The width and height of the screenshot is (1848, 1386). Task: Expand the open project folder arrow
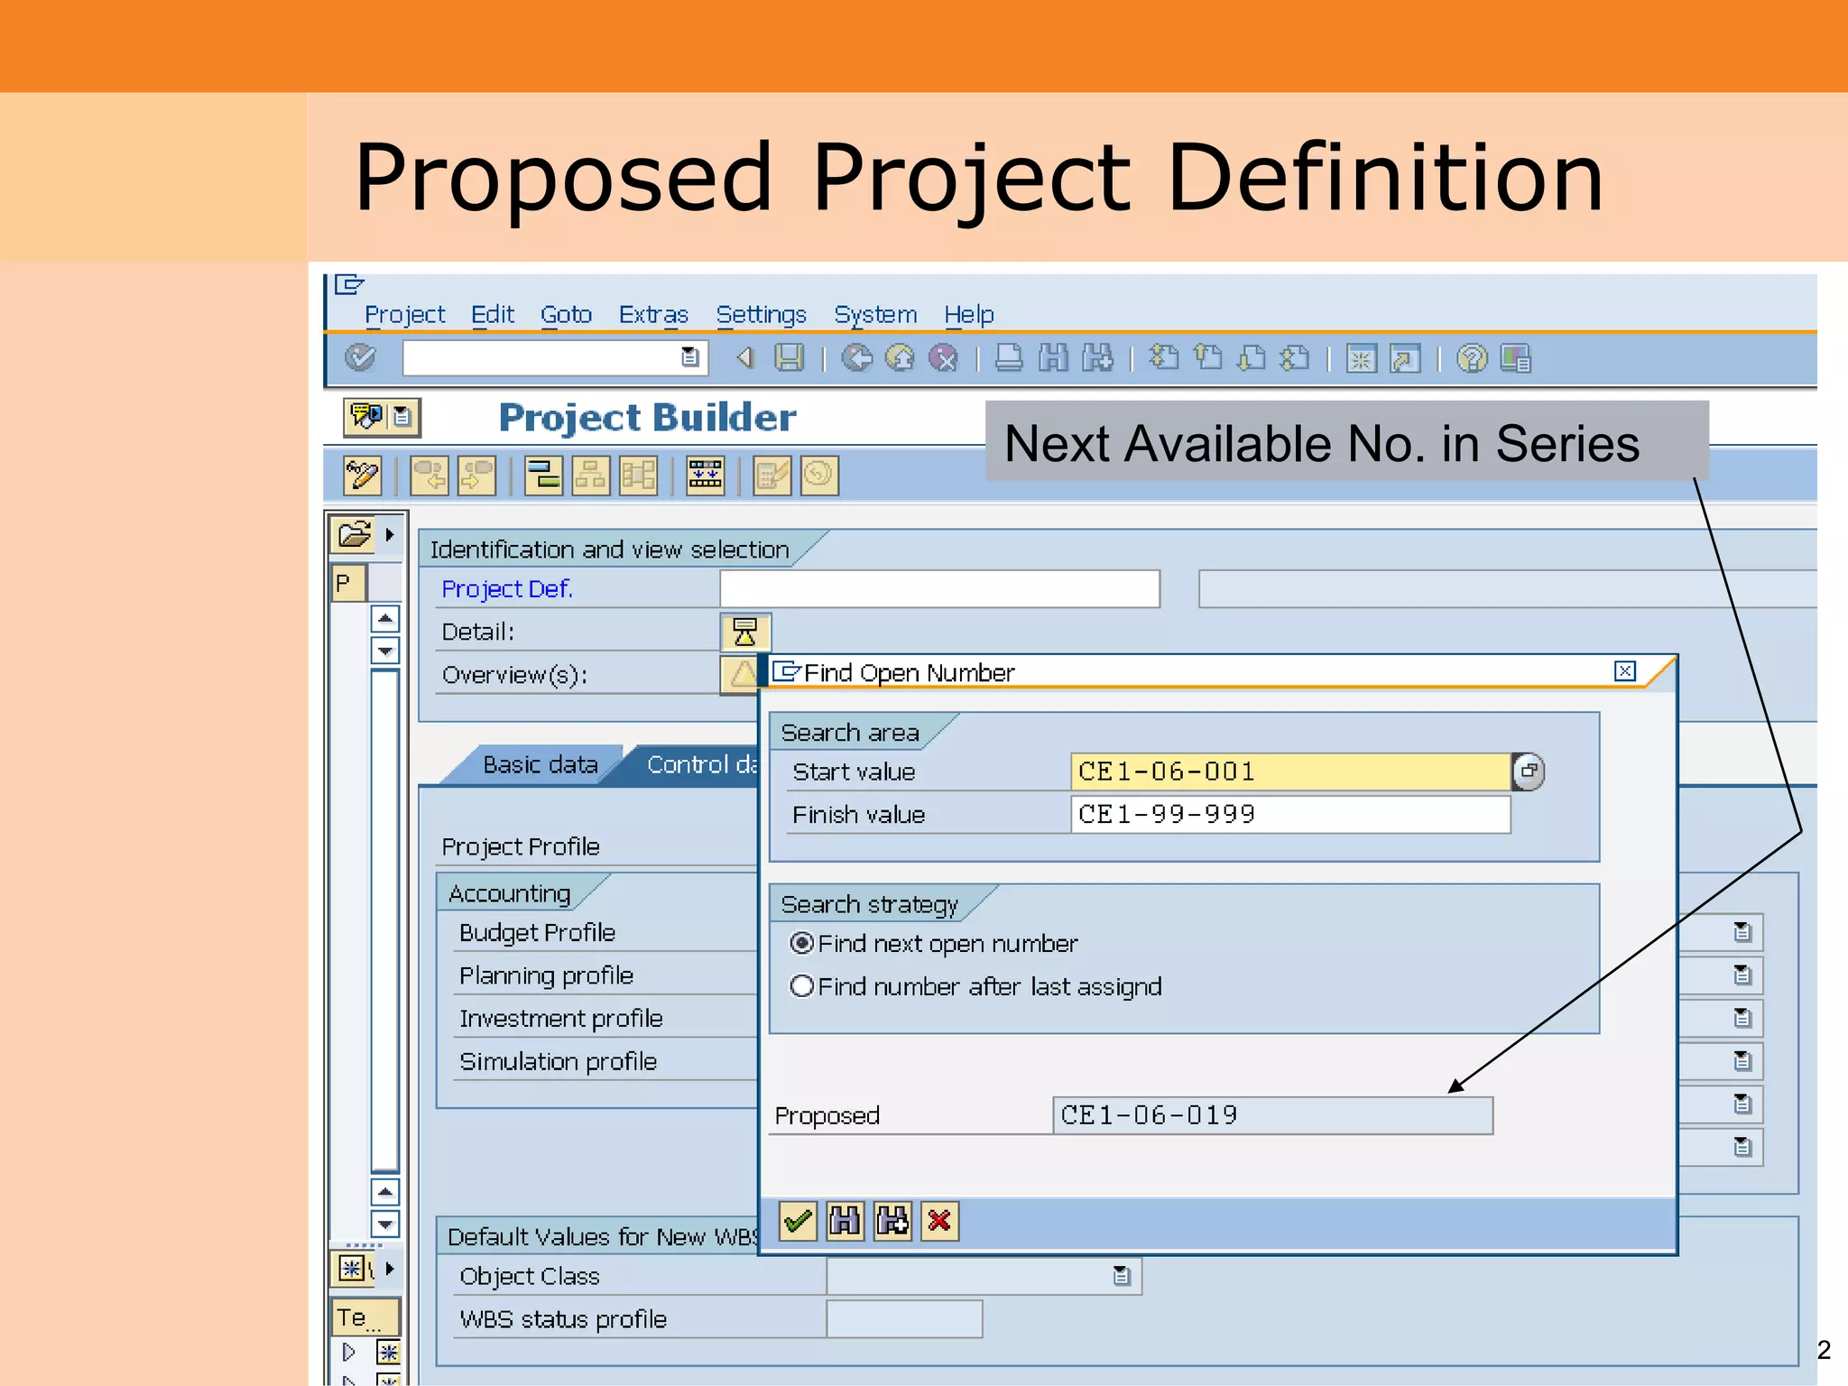click(x=390, y=534)
